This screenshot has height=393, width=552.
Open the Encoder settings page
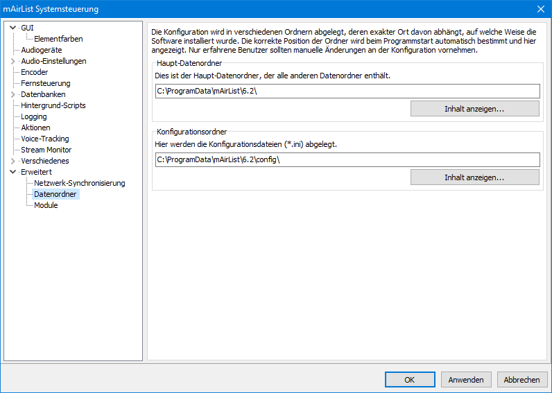pyautogui.click(x=34, y=72)
